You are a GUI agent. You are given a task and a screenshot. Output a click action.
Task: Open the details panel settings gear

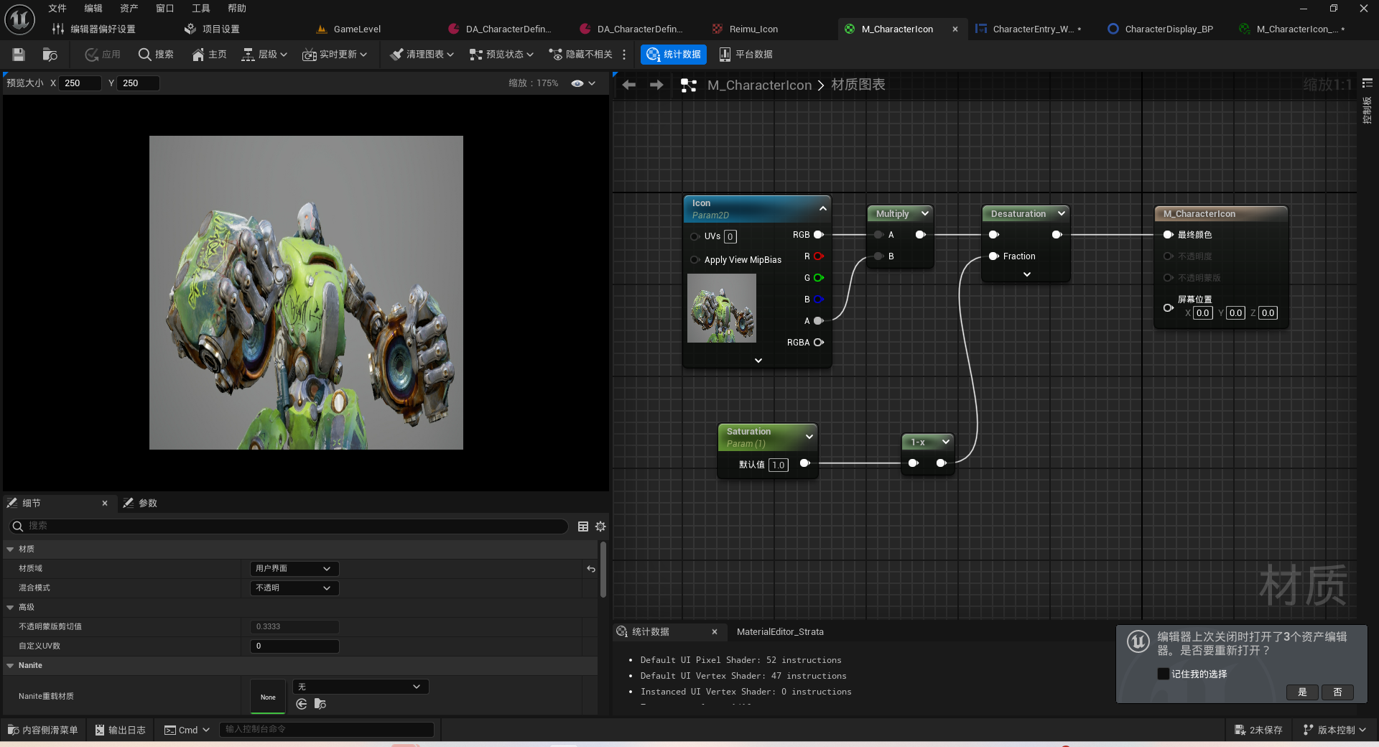click(x=600, y=526)
